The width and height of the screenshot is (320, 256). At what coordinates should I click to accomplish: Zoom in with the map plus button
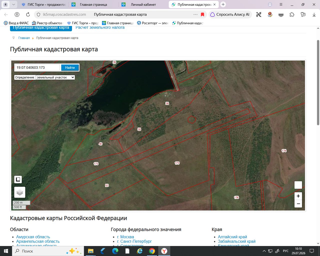298,196
